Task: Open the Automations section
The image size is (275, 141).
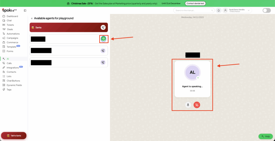Action: pyautogui.click(x=13, y=34)
